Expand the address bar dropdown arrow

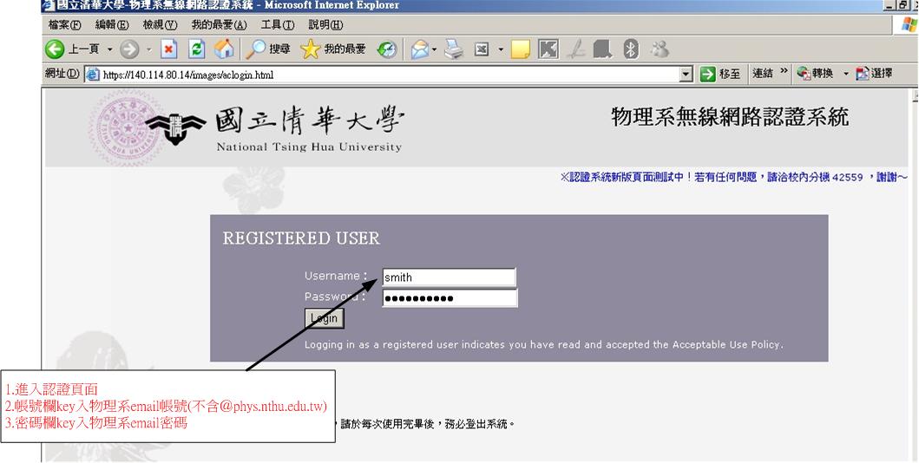click(686, 75)
